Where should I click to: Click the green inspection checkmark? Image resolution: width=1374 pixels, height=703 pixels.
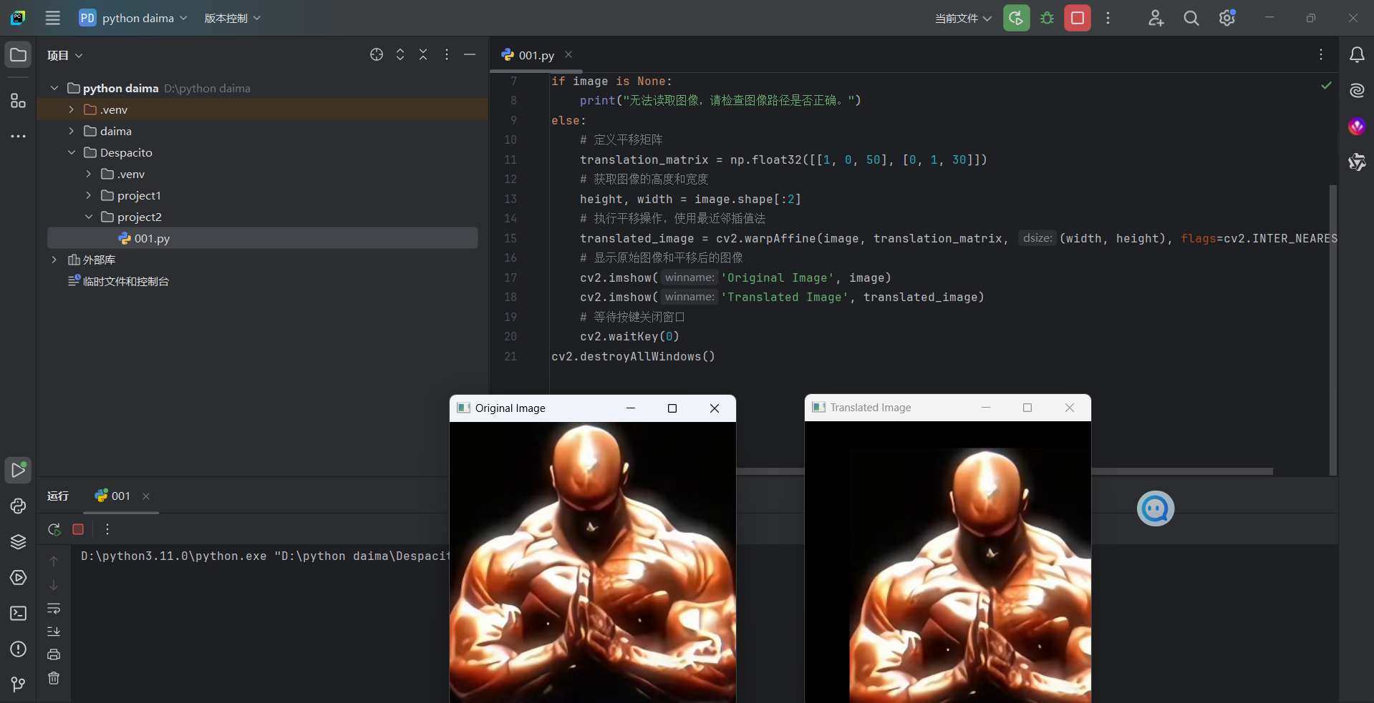pyautogui.click(x=1326, y=85)
